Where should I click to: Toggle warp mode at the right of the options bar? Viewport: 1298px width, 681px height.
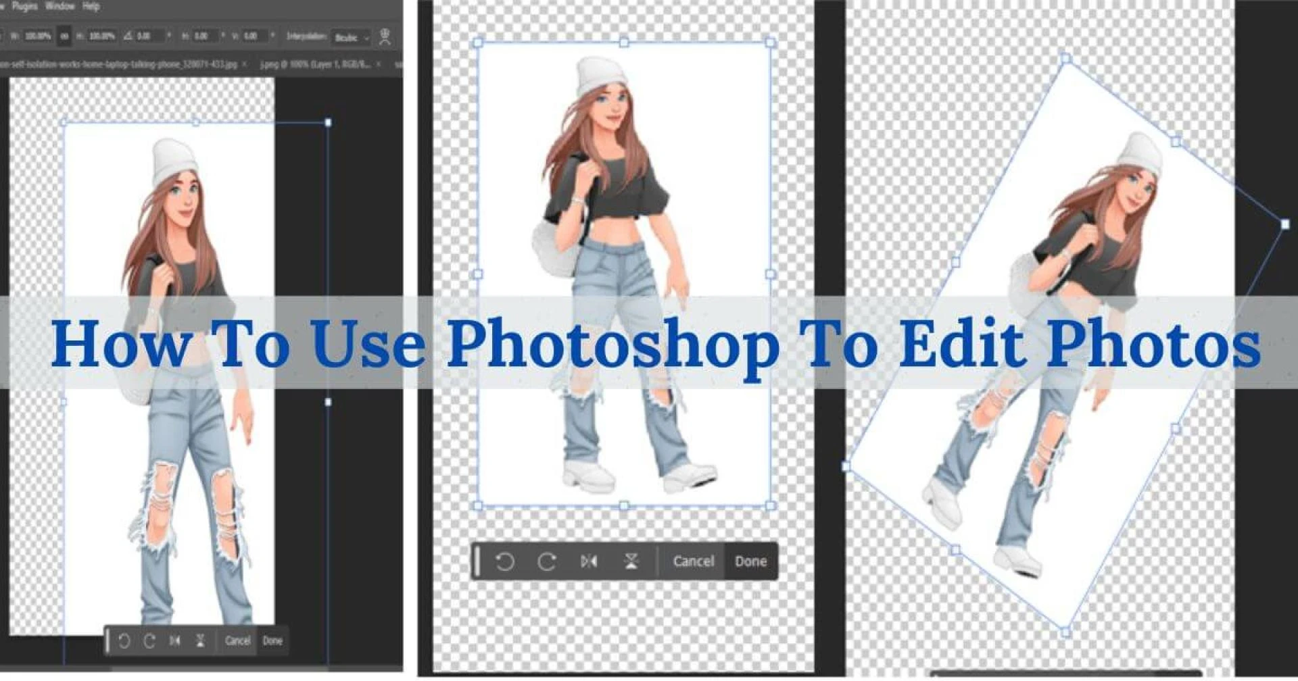[x=384, y=37]
